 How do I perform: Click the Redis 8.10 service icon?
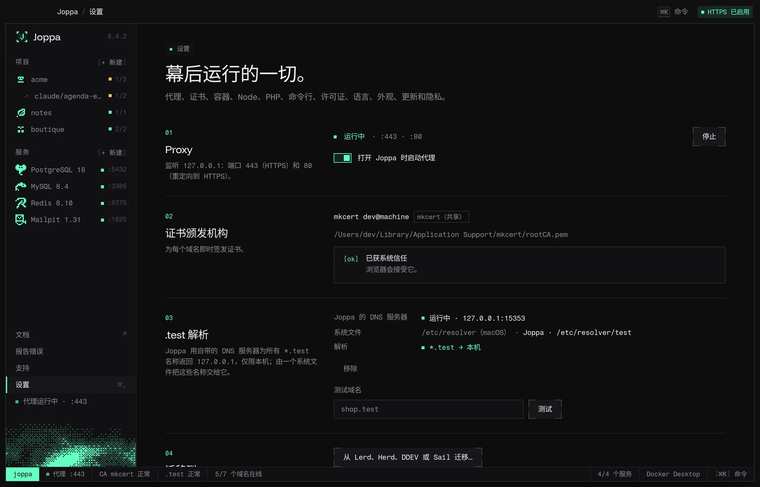click(x=21, y=203)
